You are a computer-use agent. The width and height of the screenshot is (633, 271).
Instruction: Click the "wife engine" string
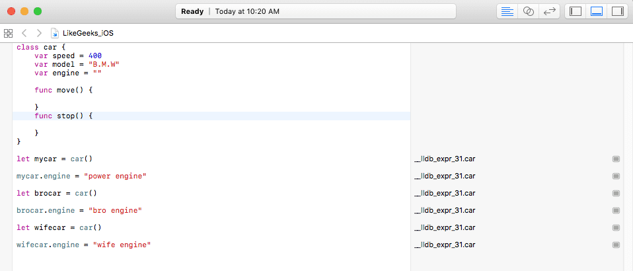tap(122, 245)
